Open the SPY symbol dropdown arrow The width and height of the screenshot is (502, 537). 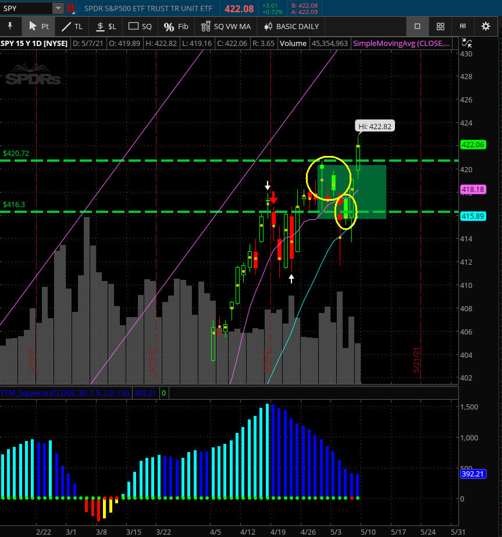tap(58, 9)
